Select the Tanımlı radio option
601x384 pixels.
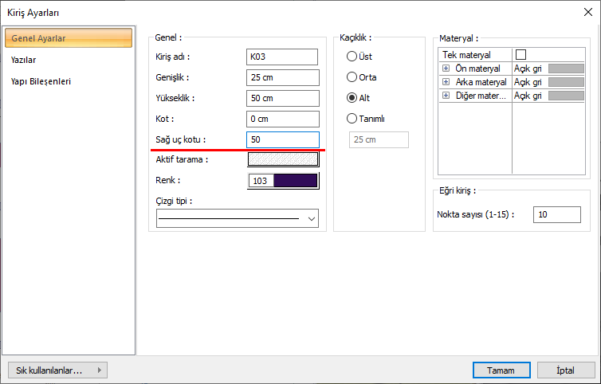352,119
